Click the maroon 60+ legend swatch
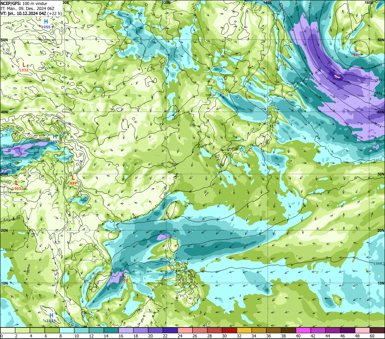 (377, 330)
